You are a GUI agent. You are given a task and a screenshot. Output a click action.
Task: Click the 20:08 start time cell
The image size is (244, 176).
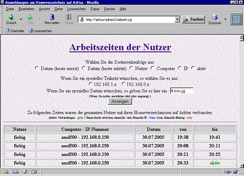pos(183,146)
